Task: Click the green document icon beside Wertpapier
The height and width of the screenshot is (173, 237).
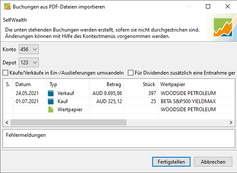Action: (x=51, y=110)
